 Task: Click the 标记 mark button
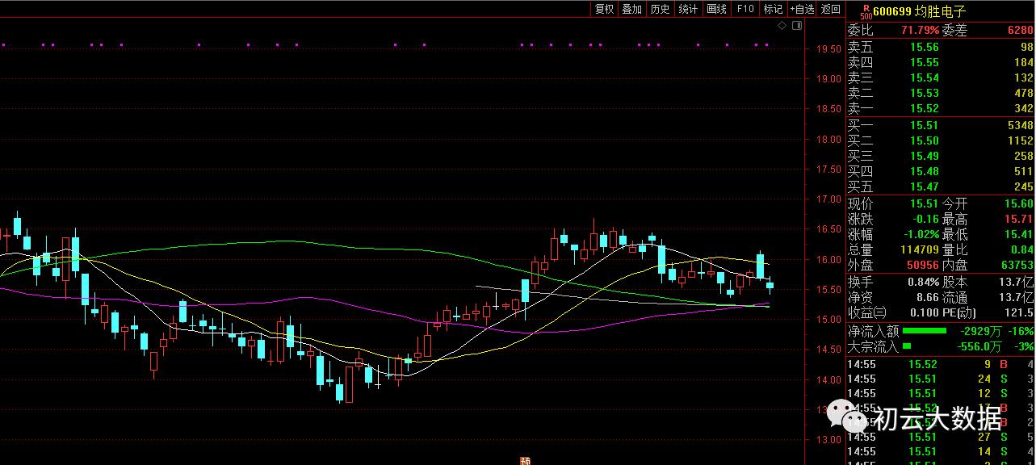point(773,9)
